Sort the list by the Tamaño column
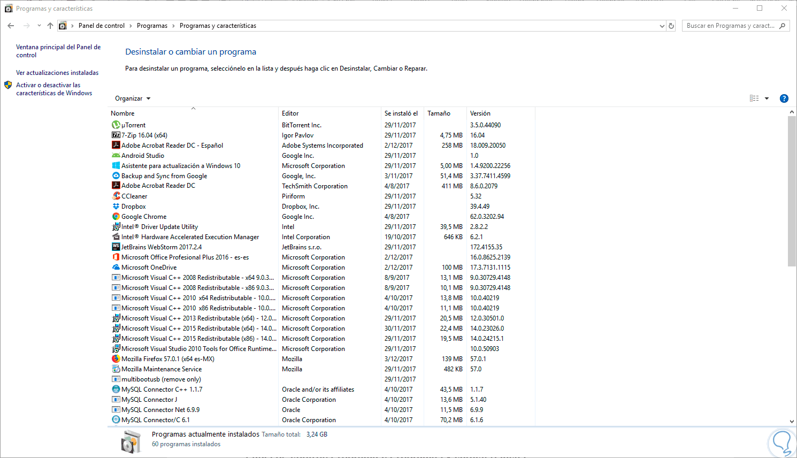The image size is (797, 458). (445, 113)
